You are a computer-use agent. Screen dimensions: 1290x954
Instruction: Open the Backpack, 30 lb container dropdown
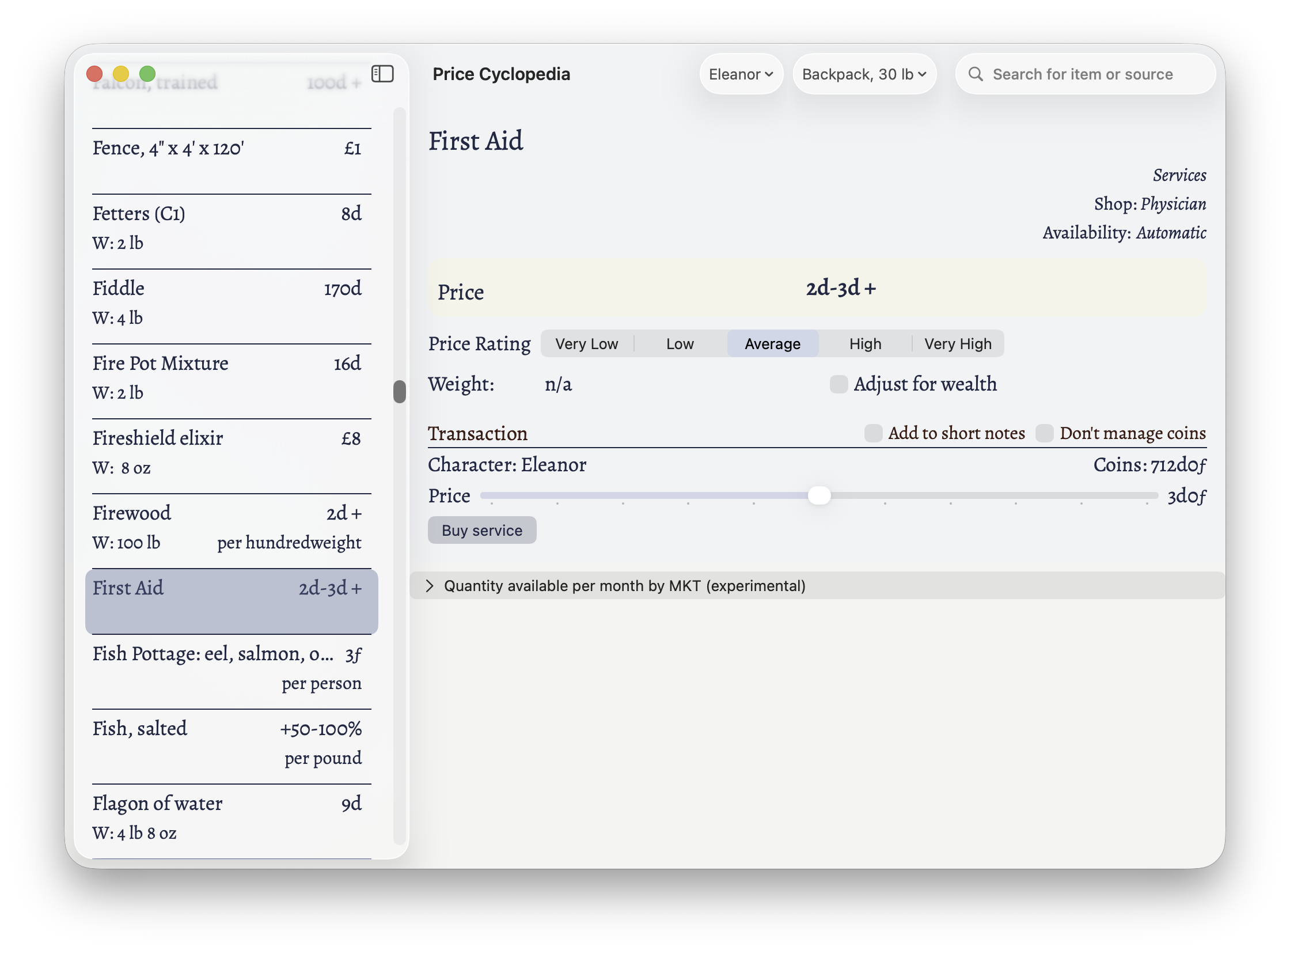[863, 74]
